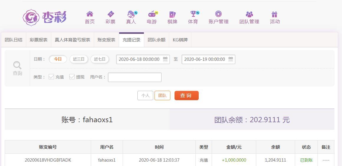This screenshot has width=342, height=166.
Task: Click the 杏彩 site logo
Action: click(45, 17)
